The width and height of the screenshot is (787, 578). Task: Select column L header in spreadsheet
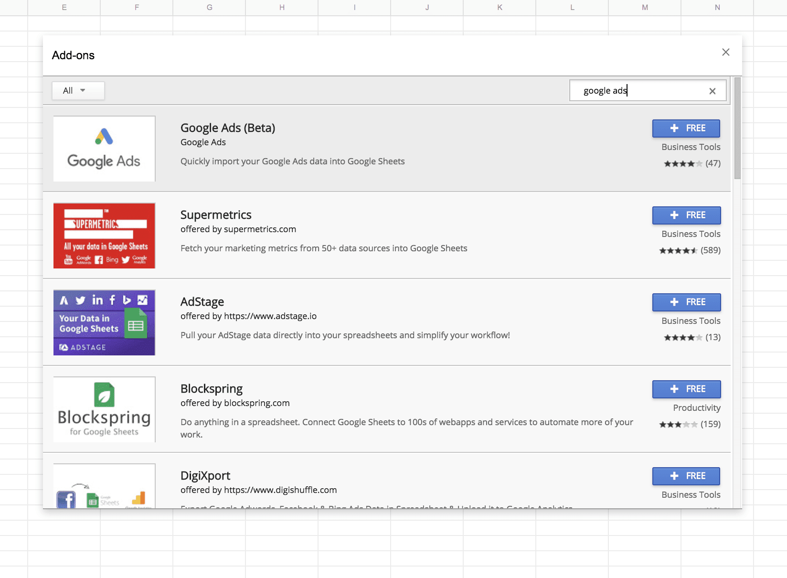pos(572,8)
